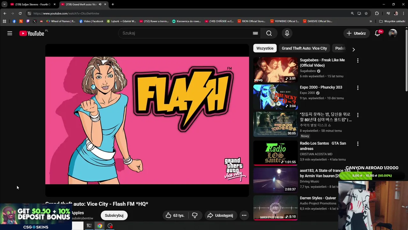Show more hidden bookmarks chevron
The image size is (408, 230).
click(x=371, y=21)
